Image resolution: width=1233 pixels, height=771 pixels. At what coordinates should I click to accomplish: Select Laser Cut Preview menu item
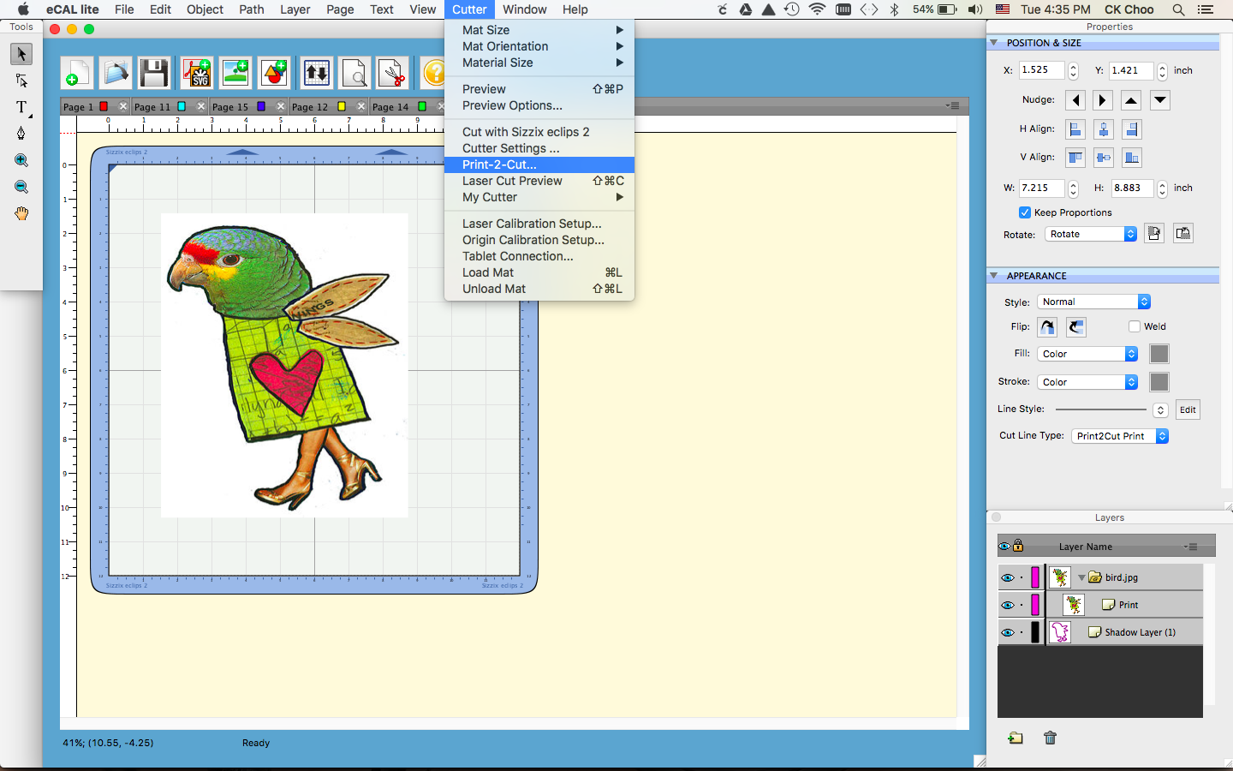point(539,181)
